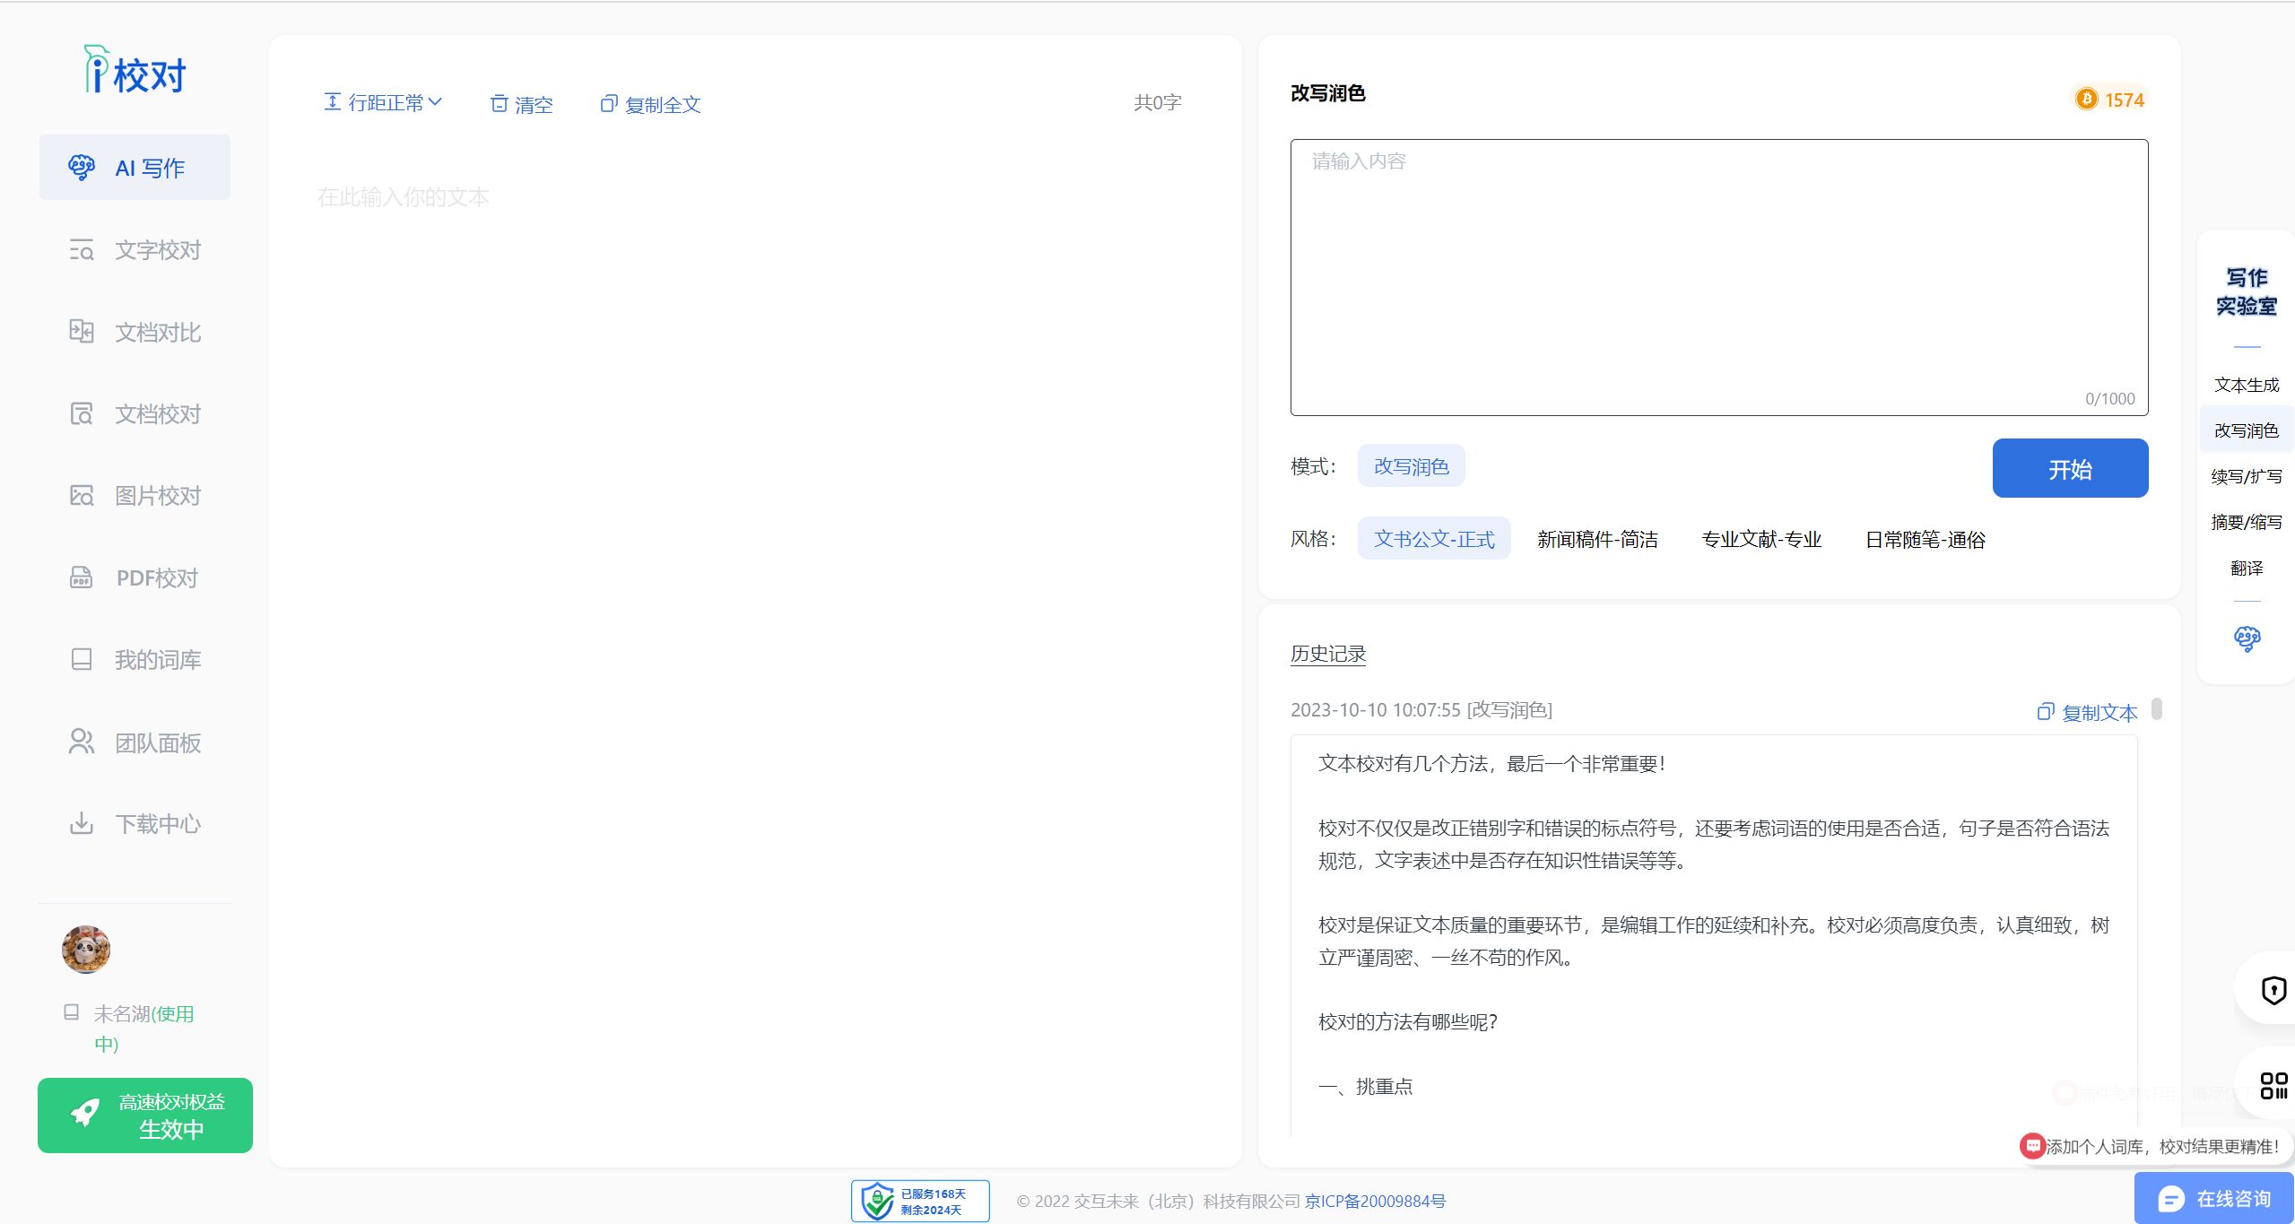The image size is (2295, 1224).
Task: Open the 图片校对 image proofread tool
Action: [135, 495]
